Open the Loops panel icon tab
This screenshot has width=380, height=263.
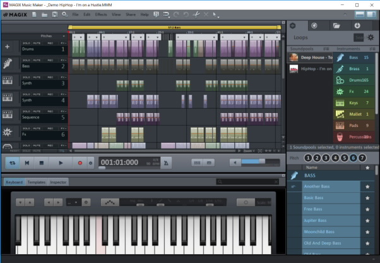point(293,25)
